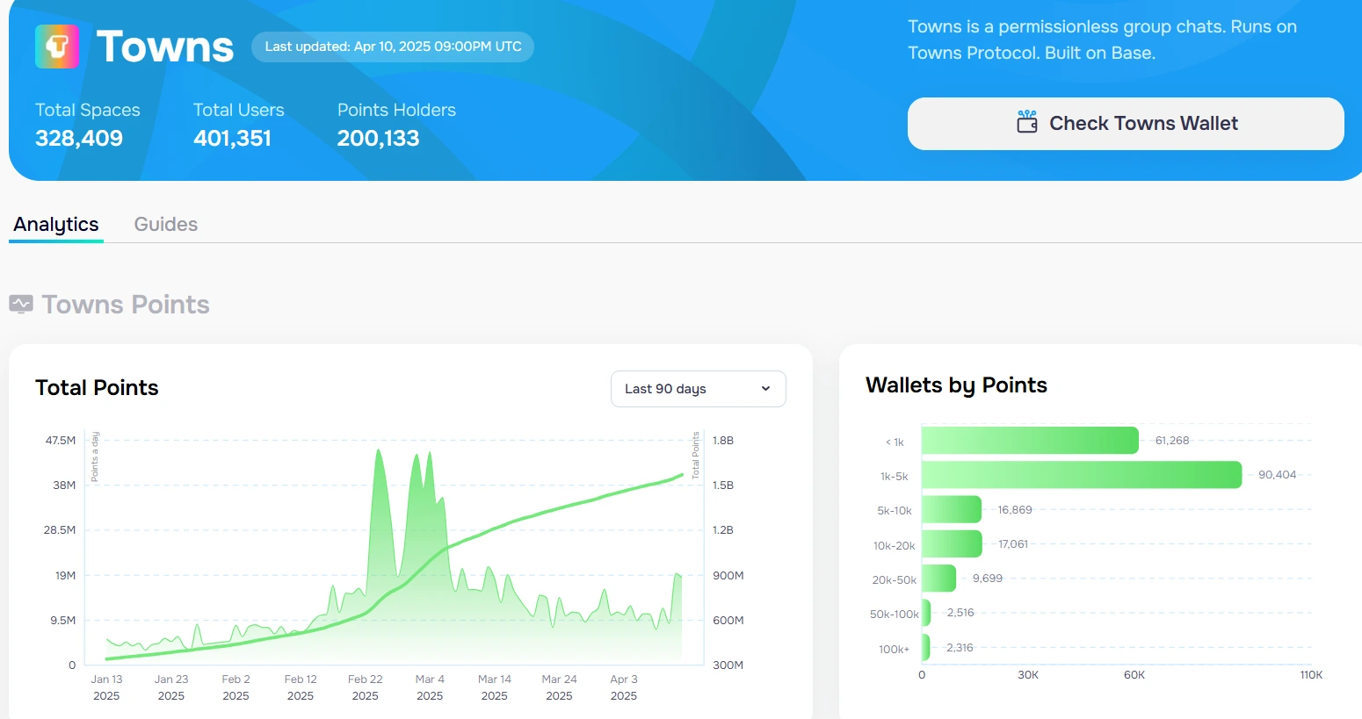1362x719 pixels.
Task: Click the Total Spaces label
Action: (88, 110)
